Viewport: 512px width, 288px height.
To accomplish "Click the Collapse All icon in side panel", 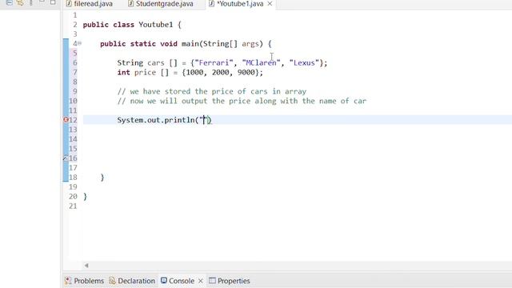I will tap(9, 2).
